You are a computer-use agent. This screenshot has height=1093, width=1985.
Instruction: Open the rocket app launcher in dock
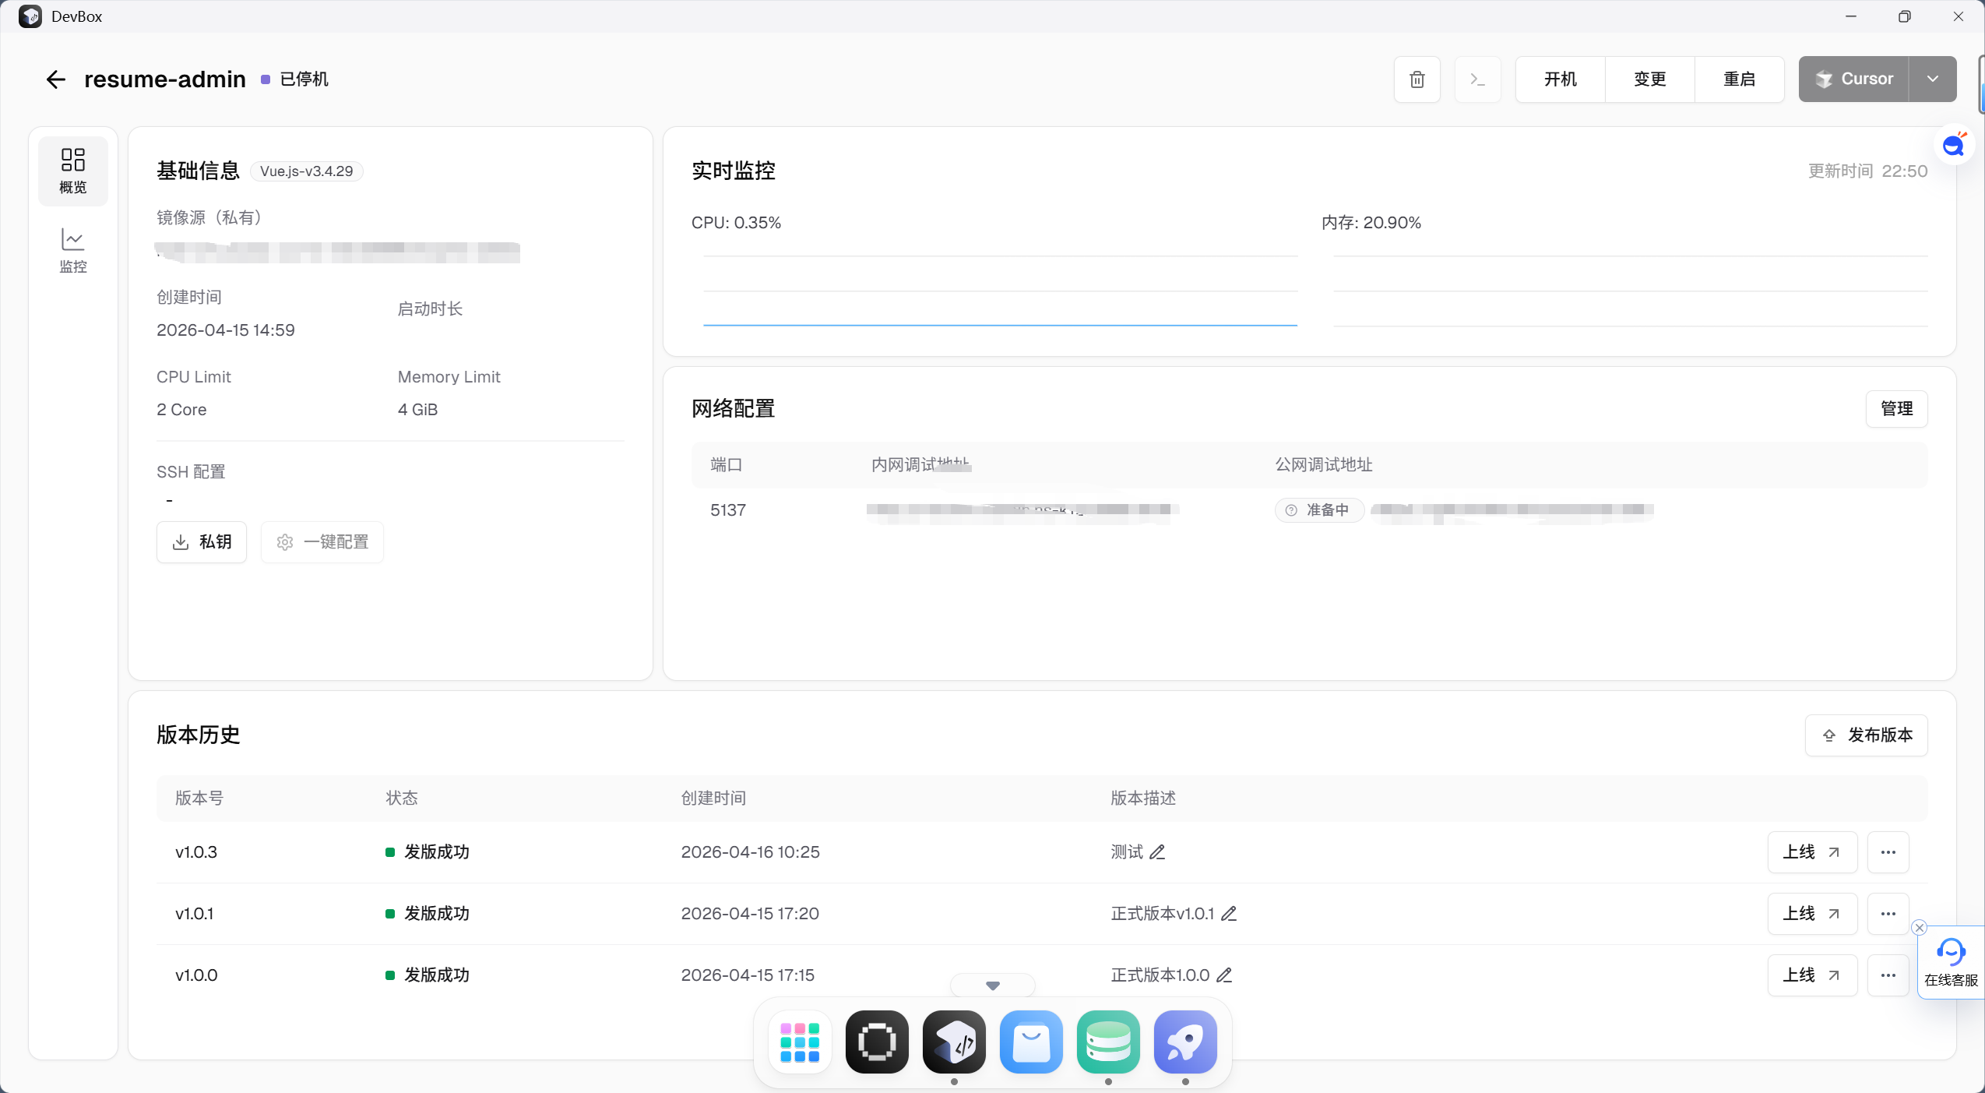click(x=1184, y=1042)
